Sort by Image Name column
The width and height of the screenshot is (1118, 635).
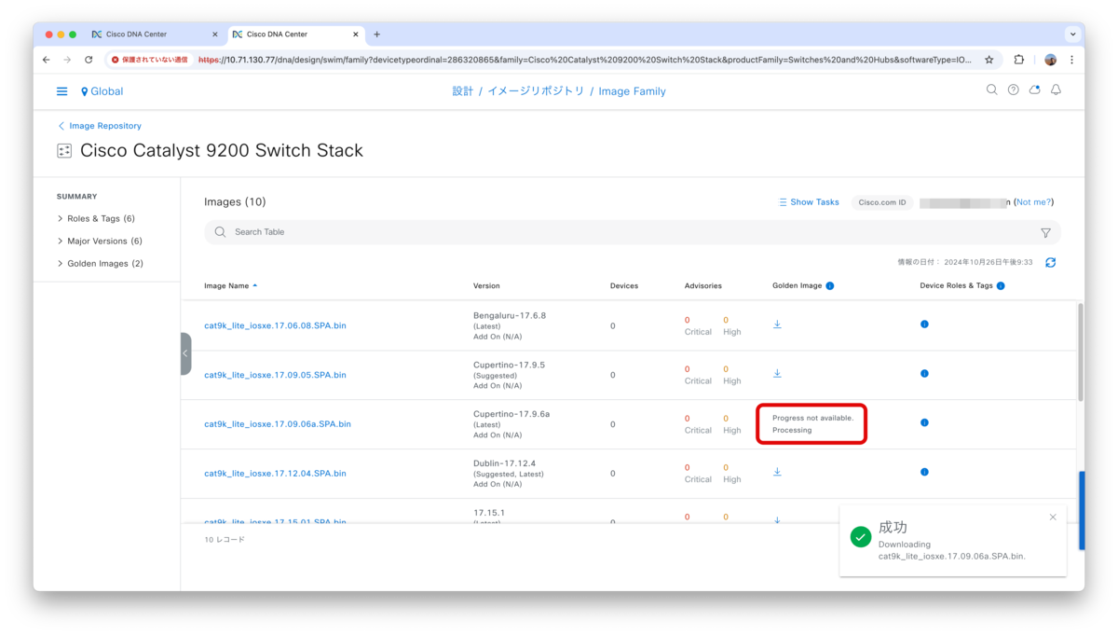(231, 286)
